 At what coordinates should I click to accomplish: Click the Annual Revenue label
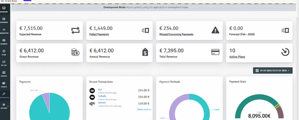100,57
